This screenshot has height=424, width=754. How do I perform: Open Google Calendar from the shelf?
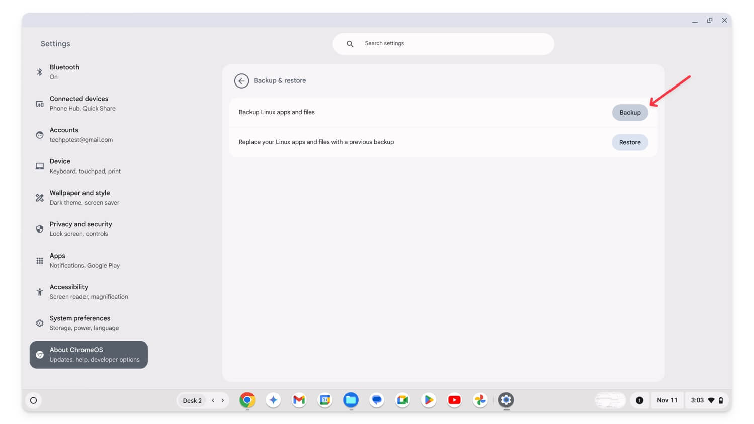click(x=325, y=400)
